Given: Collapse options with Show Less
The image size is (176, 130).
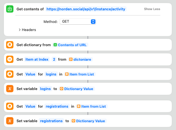Looking at the screenshot, I should coord(152,9).
